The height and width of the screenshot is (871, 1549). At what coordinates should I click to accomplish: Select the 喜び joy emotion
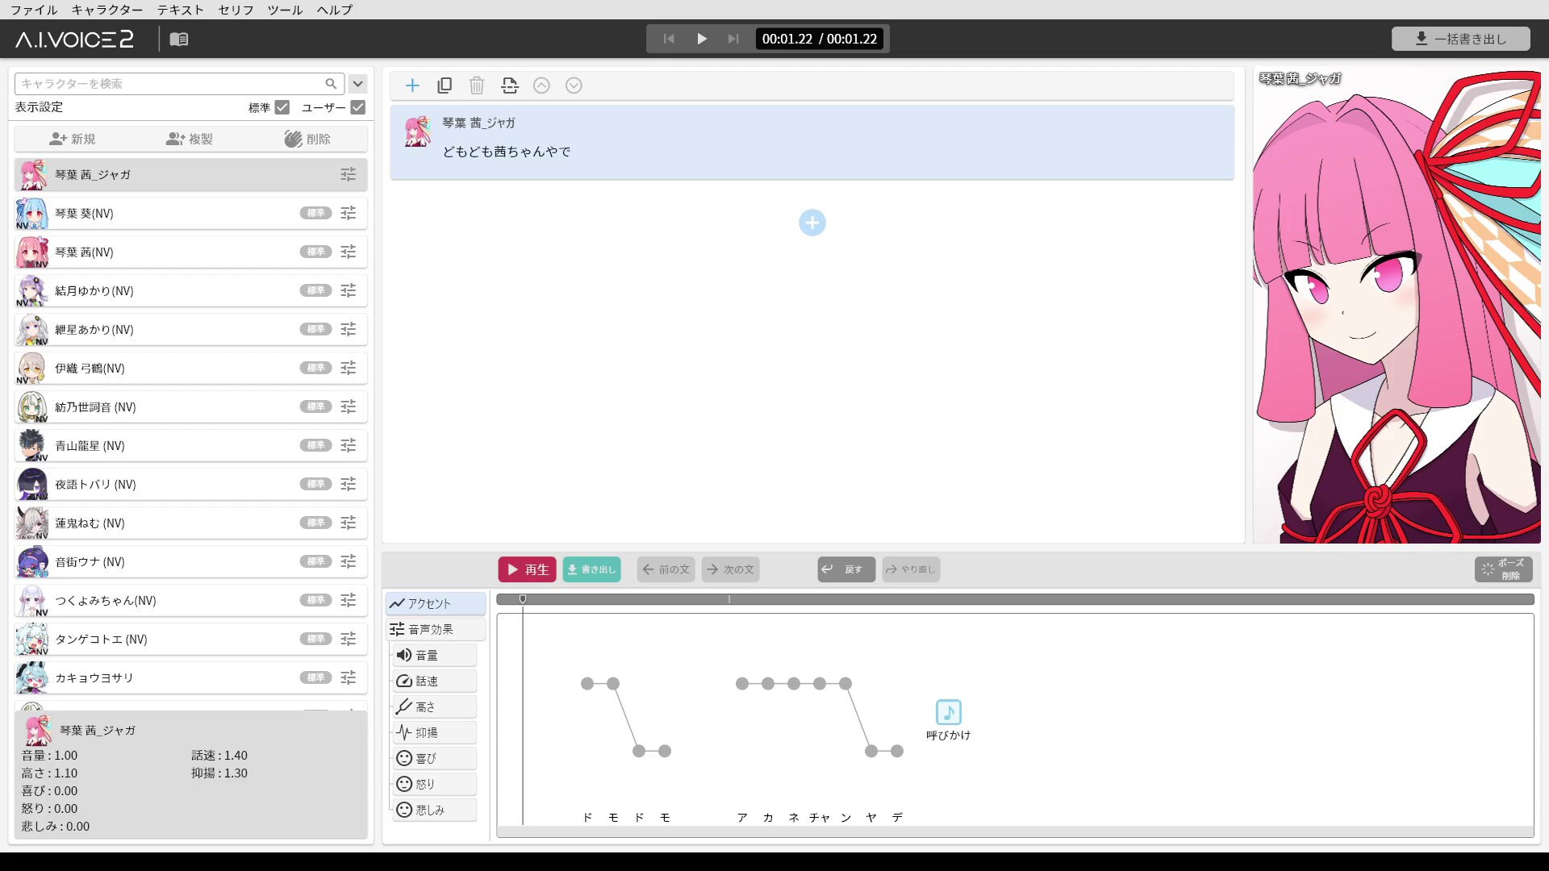[x=435, y=758]
